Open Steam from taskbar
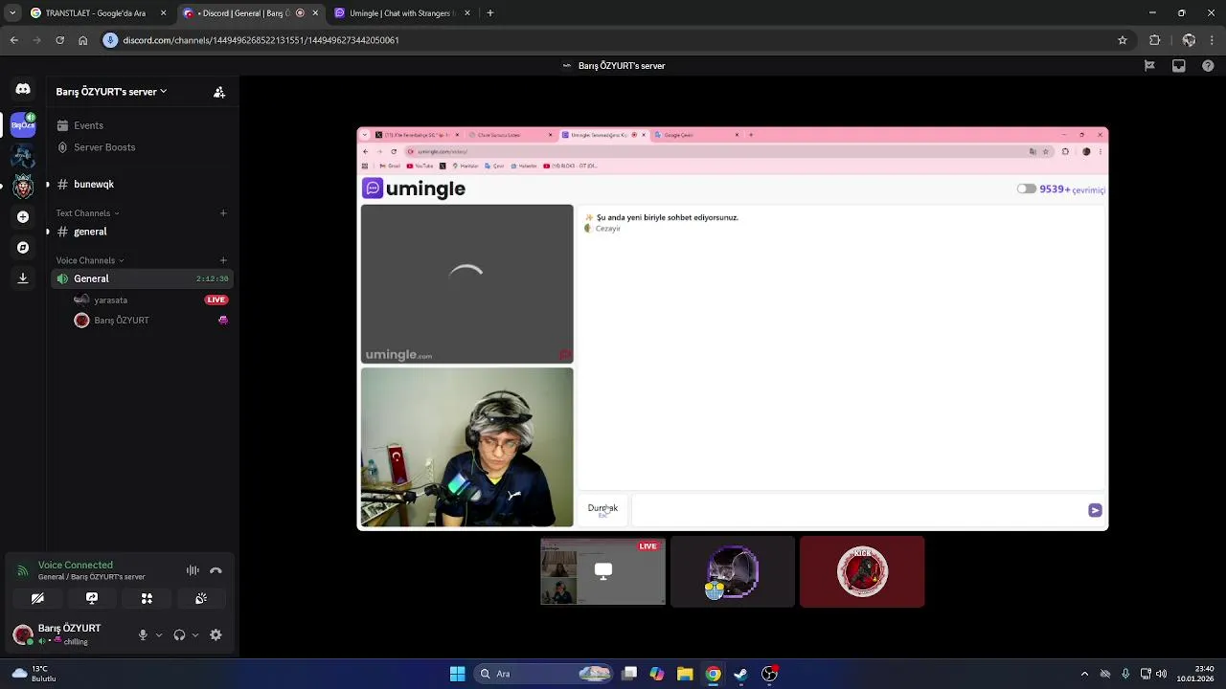Viewport: 1226px width, 689px height. [740, 674]
